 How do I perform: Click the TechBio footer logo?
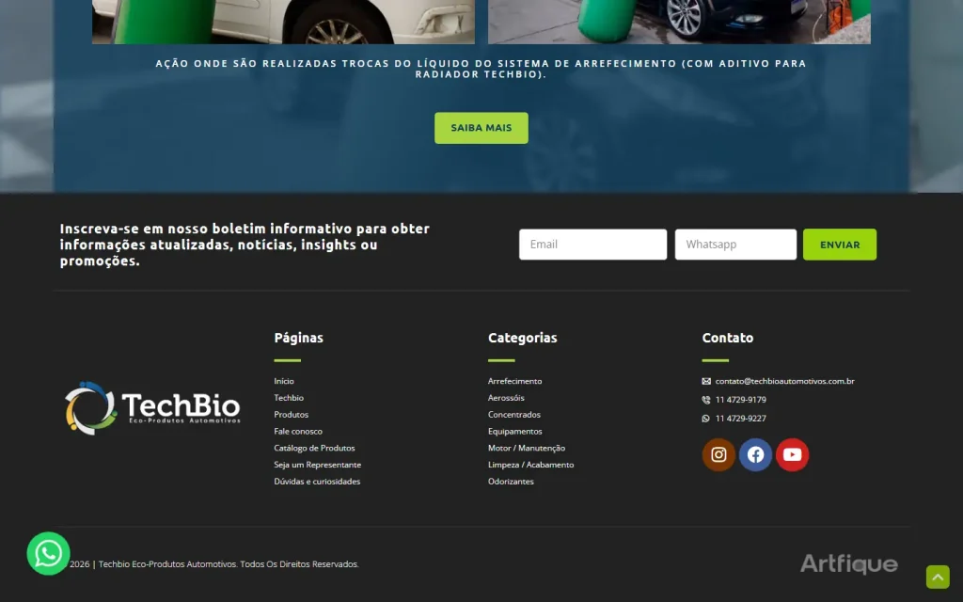[153, 408]
